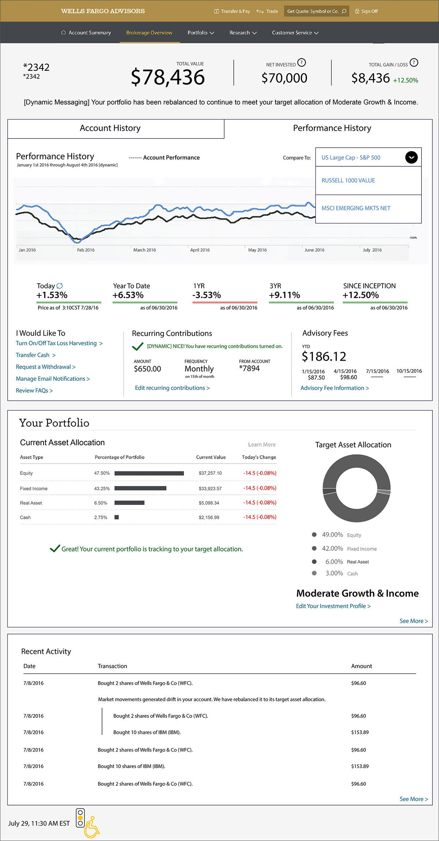Click Request a Withdrawal link
The width and height of the screenshot is (439, 841).
pos(45,367)
